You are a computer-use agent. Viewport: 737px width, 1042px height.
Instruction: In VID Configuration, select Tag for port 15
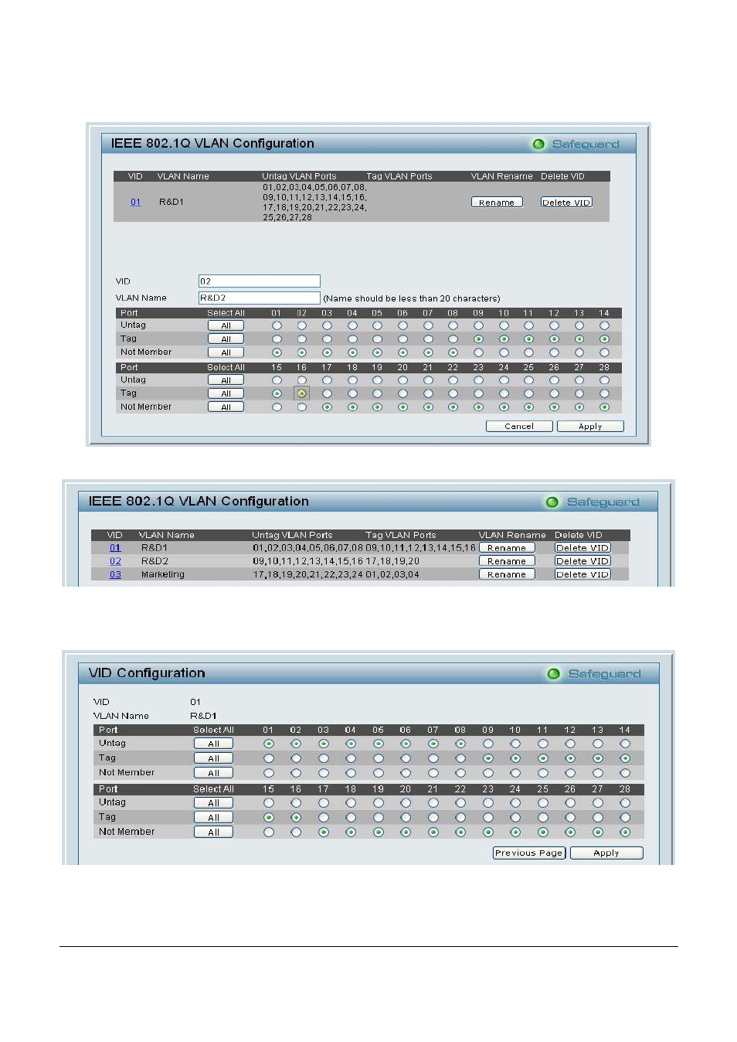pyautogui.click(x=269, y=817)
